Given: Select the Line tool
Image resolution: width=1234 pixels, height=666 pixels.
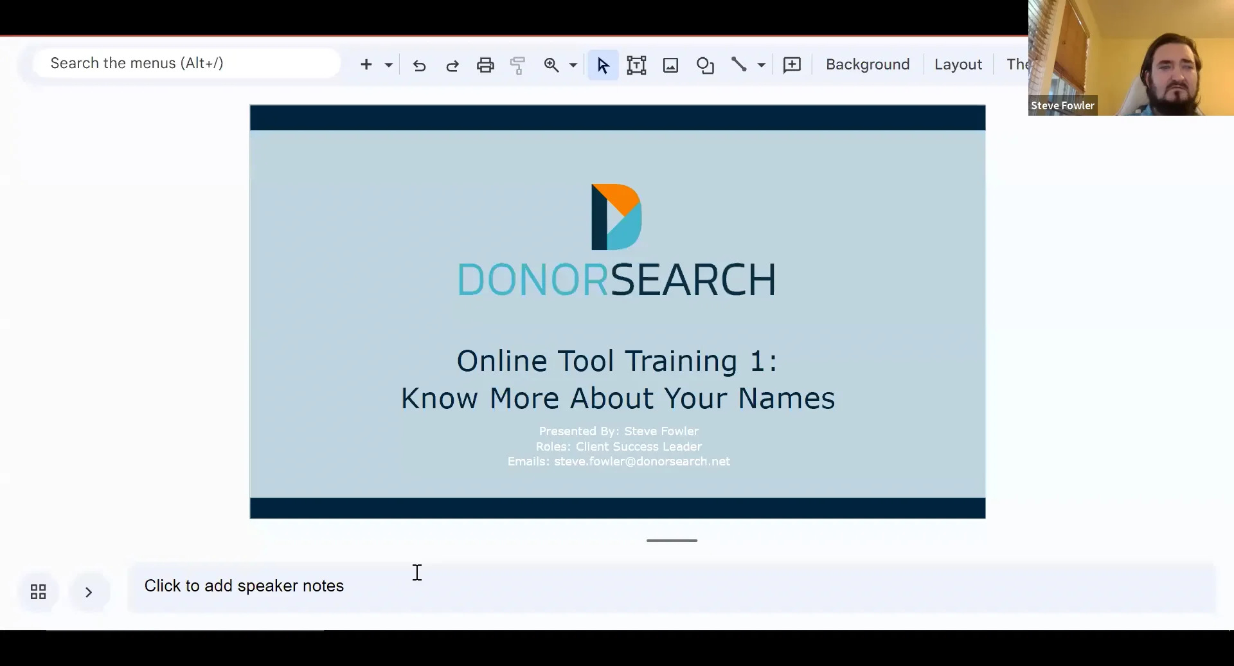Looking at the screenshot, I should click(x=739, y=64).
